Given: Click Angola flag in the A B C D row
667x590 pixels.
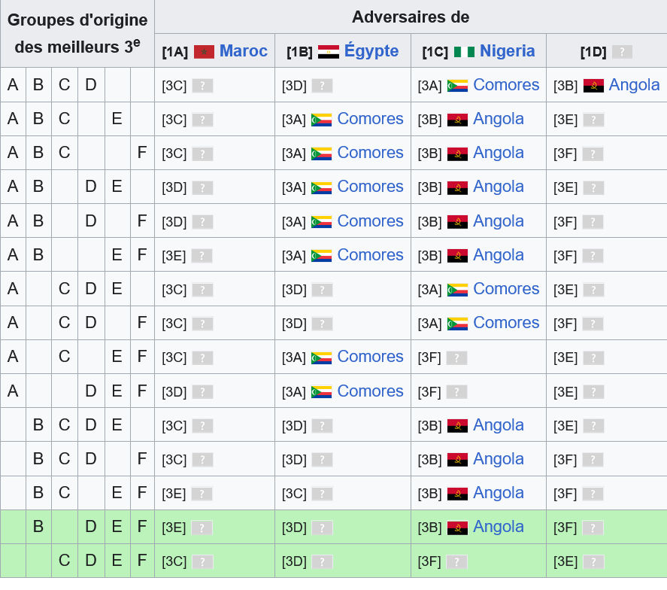Looking at the screenshot, I should tap(593, 86).
